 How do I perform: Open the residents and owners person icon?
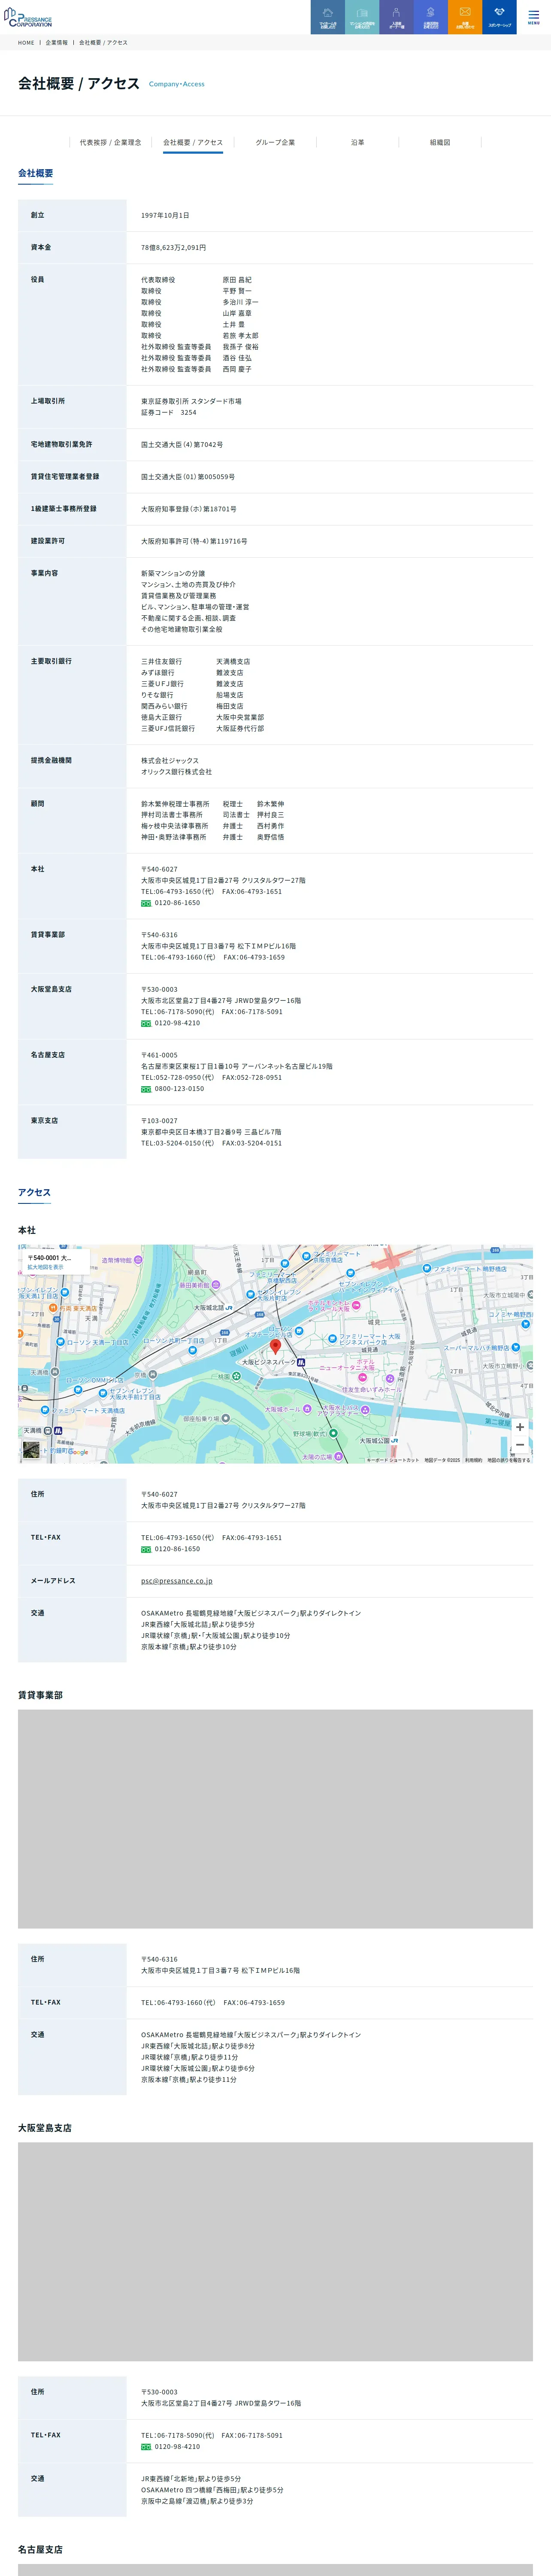click(396, 17)
